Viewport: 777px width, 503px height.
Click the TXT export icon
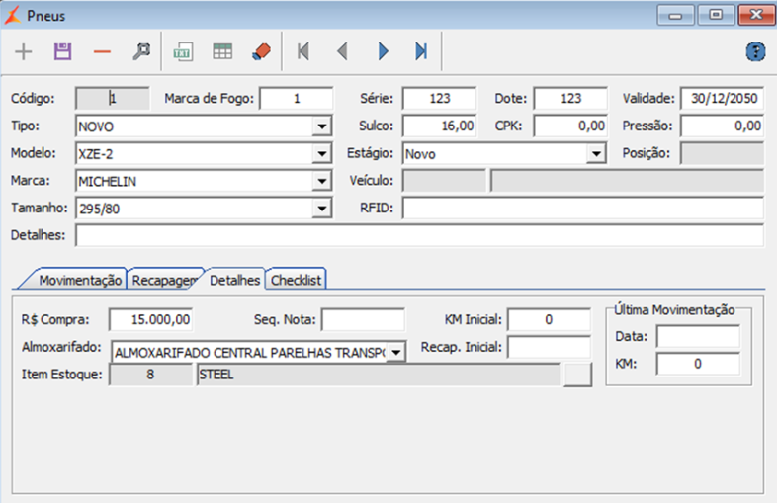[183, 51]
